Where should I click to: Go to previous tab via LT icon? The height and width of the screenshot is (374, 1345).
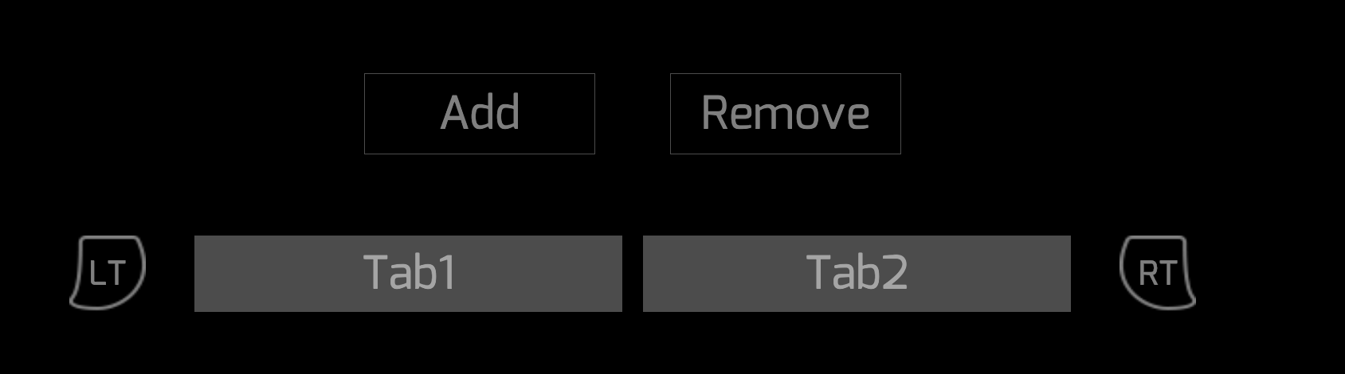108,272
